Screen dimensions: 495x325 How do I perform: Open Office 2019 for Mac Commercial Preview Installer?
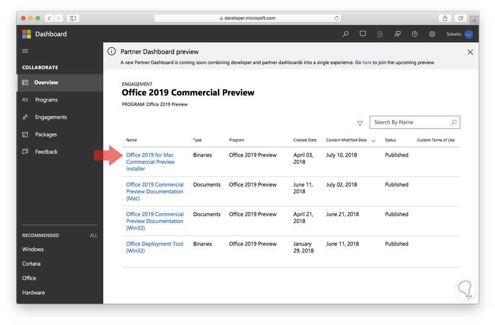(x=150, y=162)
